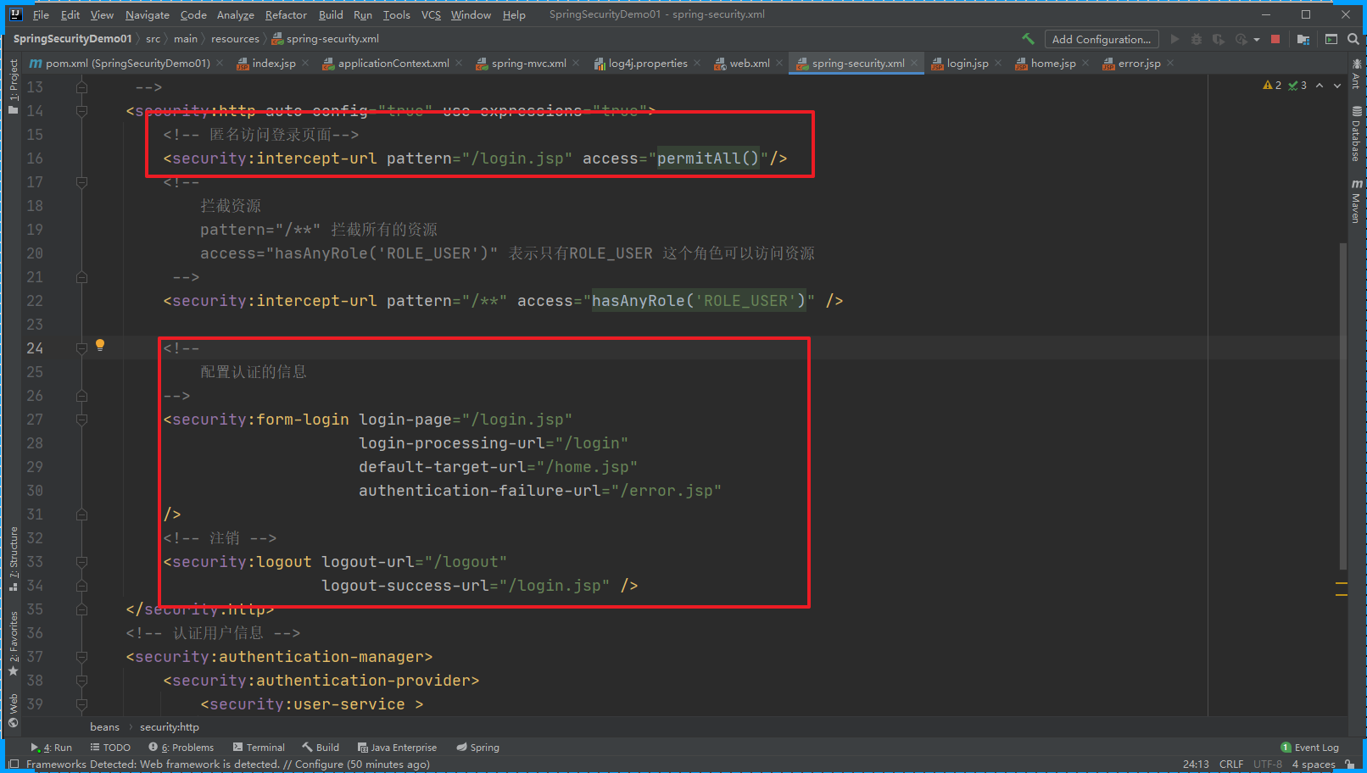
Task: Open the TODO tool window
Action: click(x=110, y=748)
